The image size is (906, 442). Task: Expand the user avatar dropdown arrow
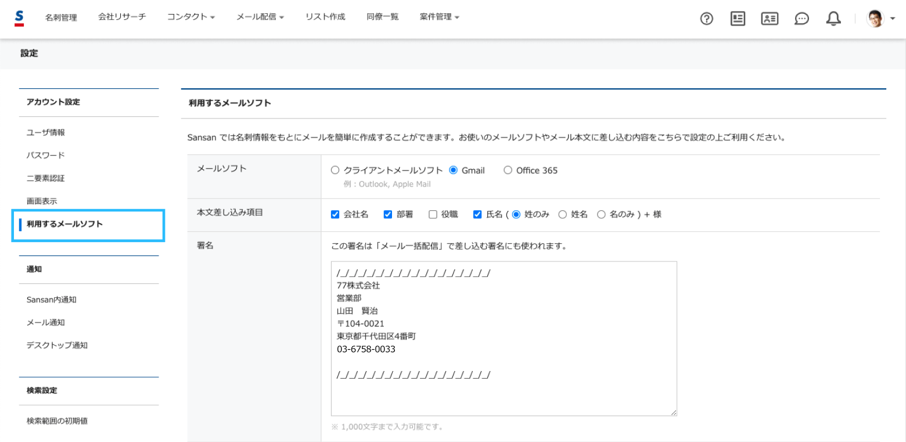pos(892,19)
